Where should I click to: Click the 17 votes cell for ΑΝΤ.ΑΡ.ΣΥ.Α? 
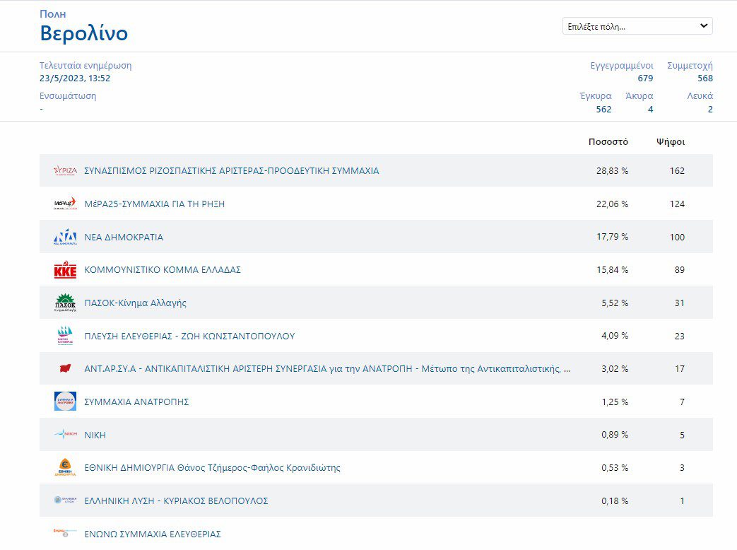(680, 369)
